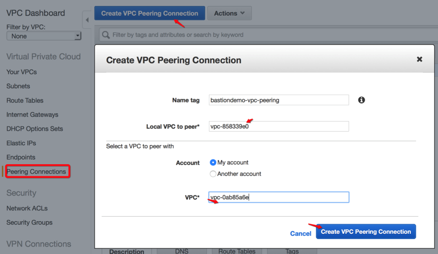Navigate to Internet Gateways in the sidebar
The height and width of the screenshot is (254, 438).
[32, 115]
